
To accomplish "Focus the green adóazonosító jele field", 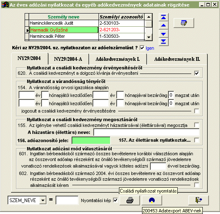I will click(91, 140).
